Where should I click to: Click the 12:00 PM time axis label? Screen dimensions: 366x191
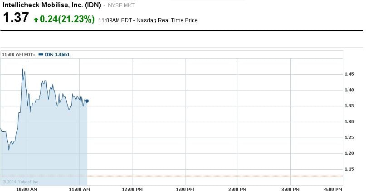[132, 188]
